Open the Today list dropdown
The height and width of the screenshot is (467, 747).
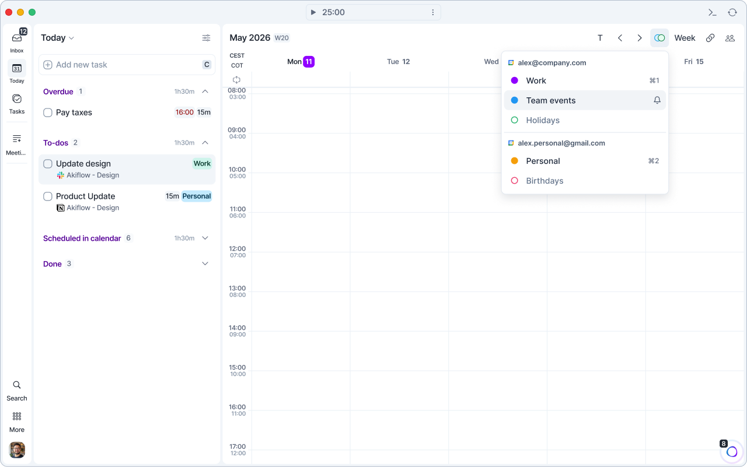58,38
